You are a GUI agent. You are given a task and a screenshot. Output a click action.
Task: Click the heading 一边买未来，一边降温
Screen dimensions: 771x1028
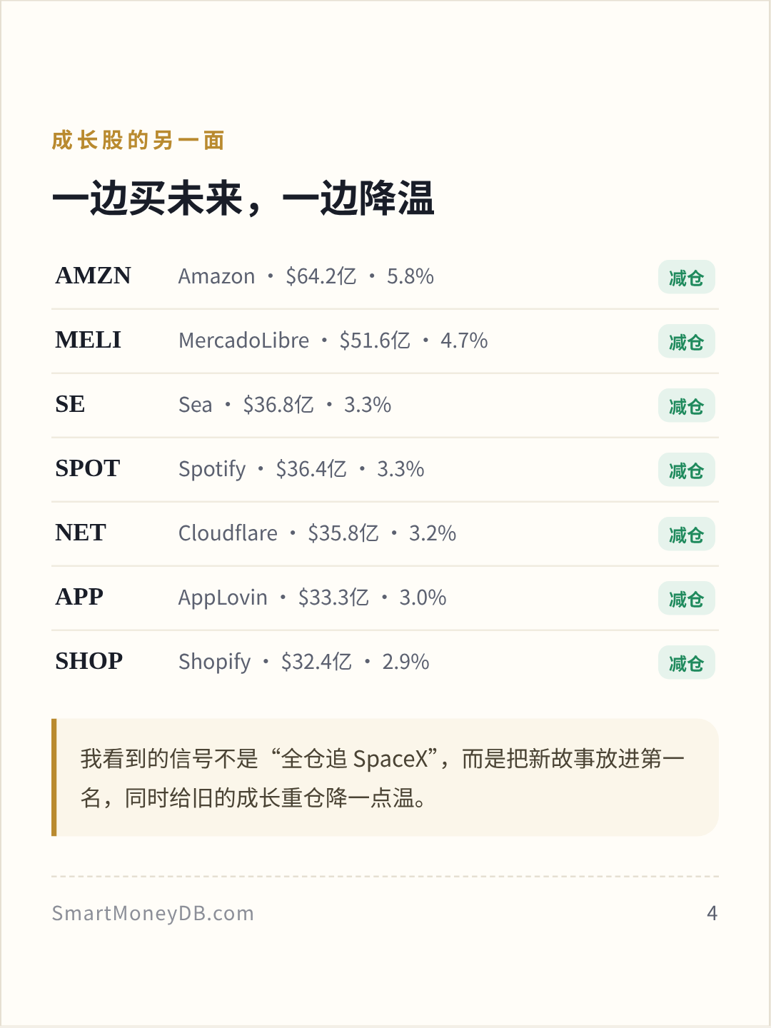coord(243,198)
